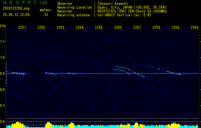Click the 0.8 kHz frequency label
Image resolution: width=201 pixels, height=128 pixels.
(x=3, y=90)
